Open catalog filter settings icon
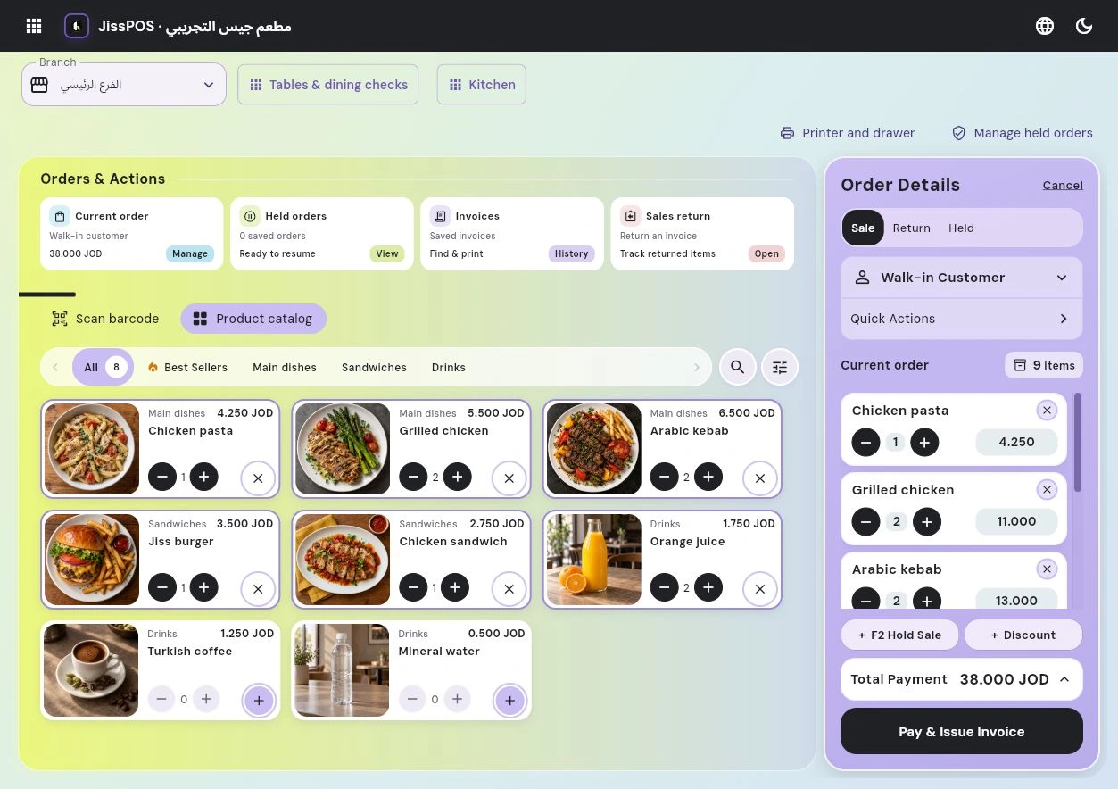 pos(780,367)
